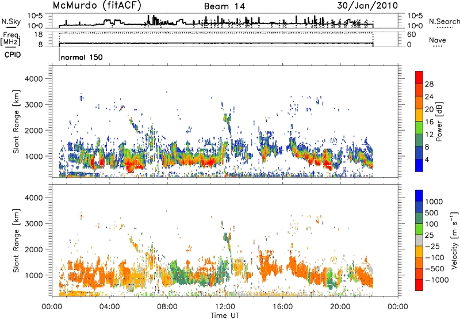Image resolution: width=460 pixels, height=319 pixels.
Task: Click the '500' tick on Velocity scale
Action: click(431, 212)
